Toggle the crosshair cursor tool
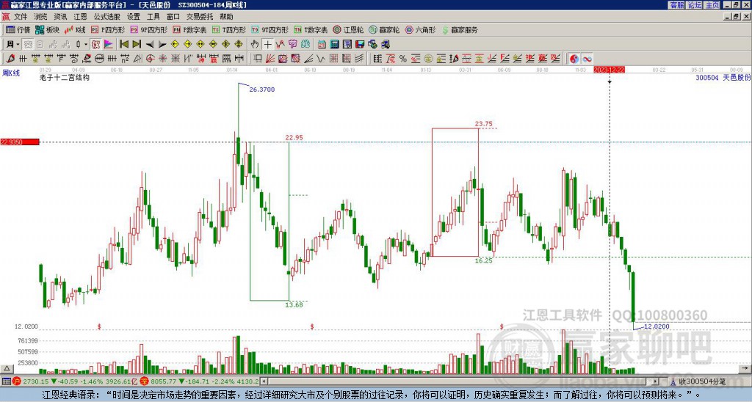This screenshot has width=752, height=402. coord(267,45)
